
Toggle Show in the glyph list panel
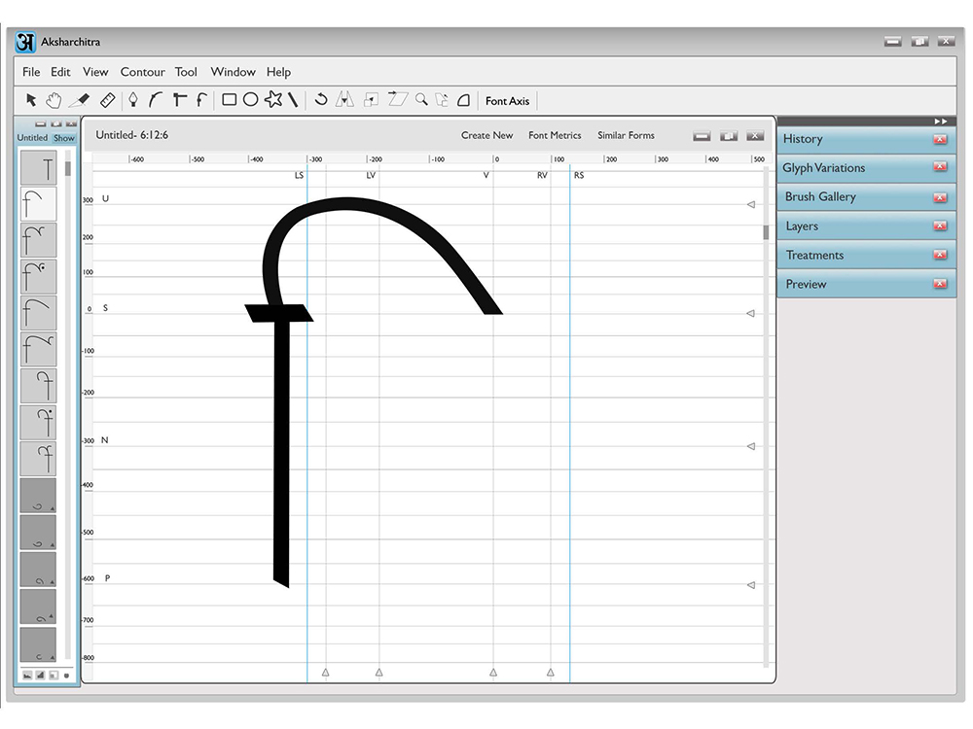(64, 138)
